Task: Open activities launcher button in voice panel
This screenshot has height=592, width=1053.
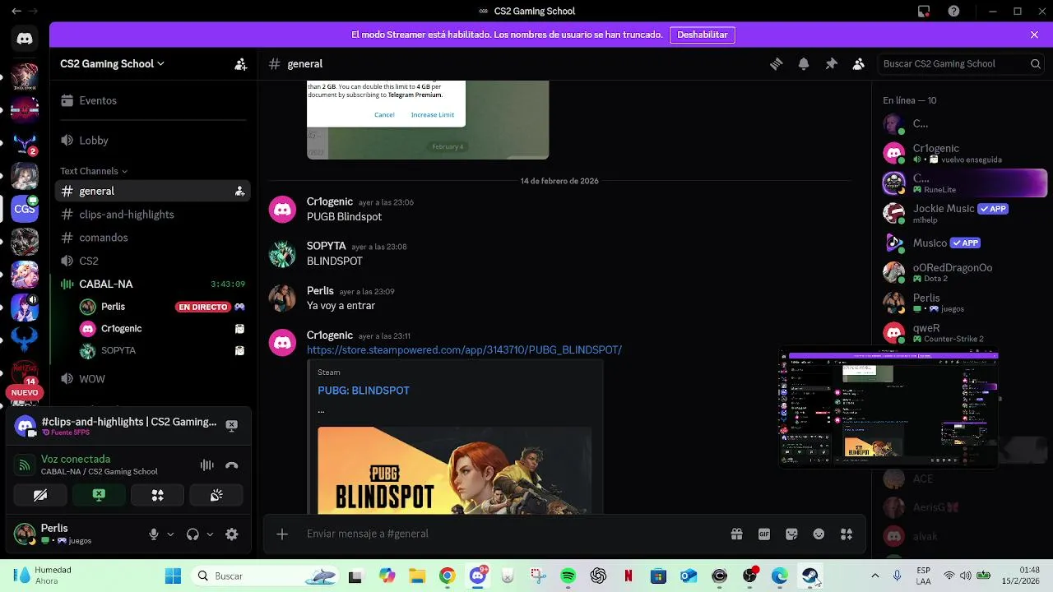Action: point(157,495)
